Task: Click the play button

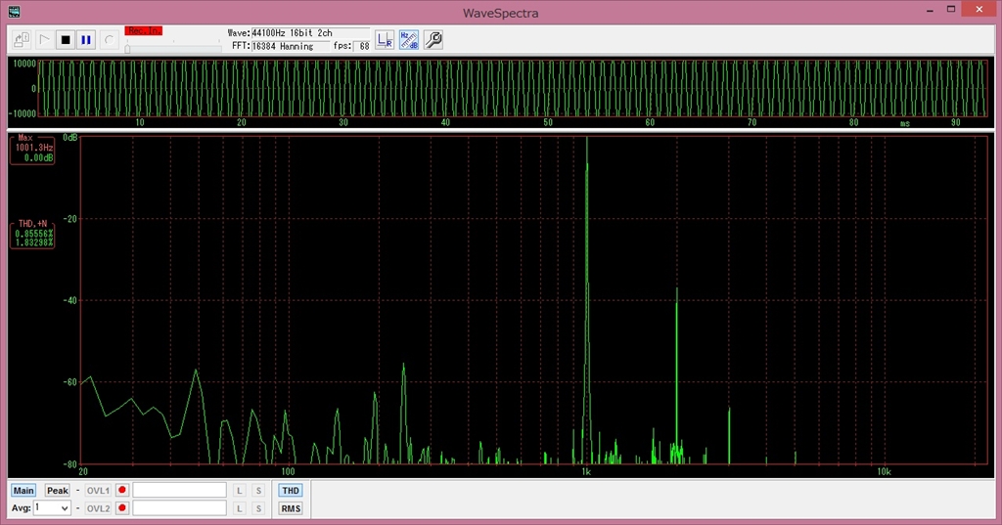Action: pyautogui.click(x=44, y=40)
